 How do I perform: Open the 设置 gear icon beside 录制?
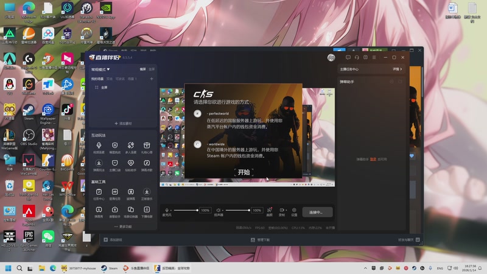(294, 210)
